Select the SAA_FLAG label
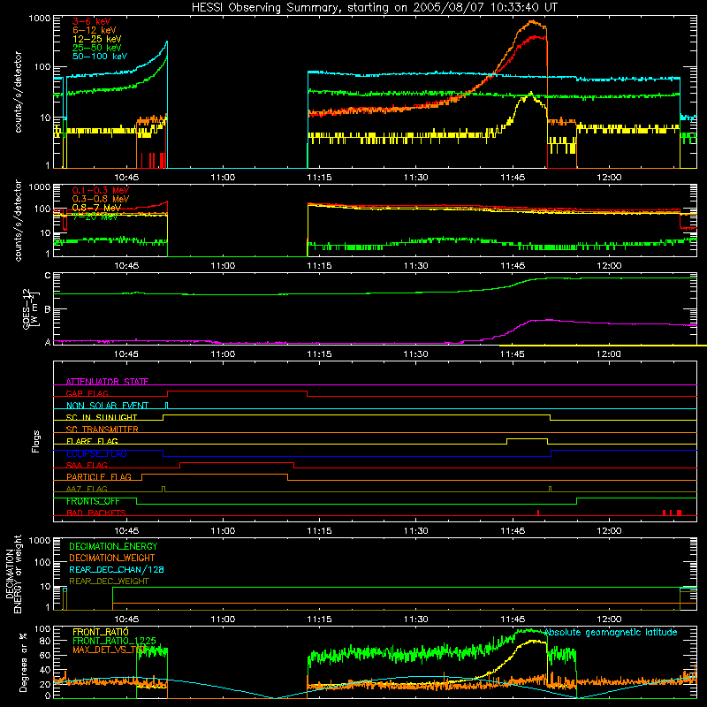The width and height of the screenshot is (707, 707). pyautogui.click(x=87, y=465)
